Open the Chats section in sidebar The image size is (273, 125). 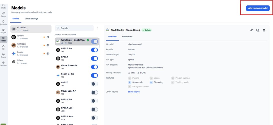coord(3,6)
